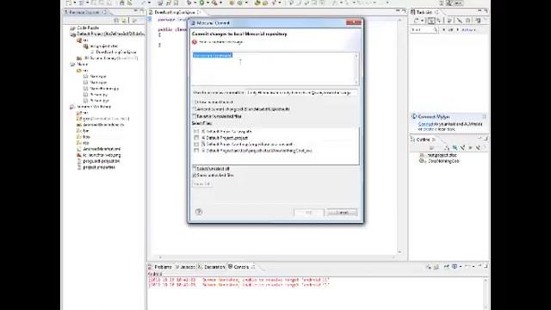This screenshot has width=551, height=310.
Task: Open the New Task dropdown arrow in Task List
Action: (422, 21)
